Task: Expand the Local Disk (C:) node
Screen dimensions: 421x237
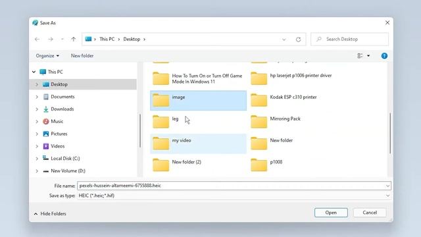Action: [37, 159]
